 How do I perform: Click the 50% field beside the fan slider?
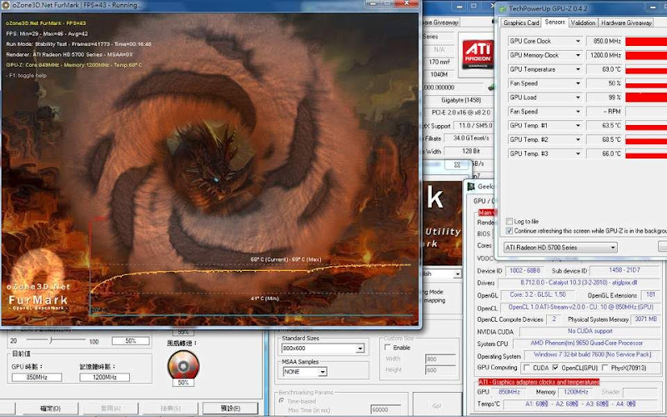pos(131,341)
